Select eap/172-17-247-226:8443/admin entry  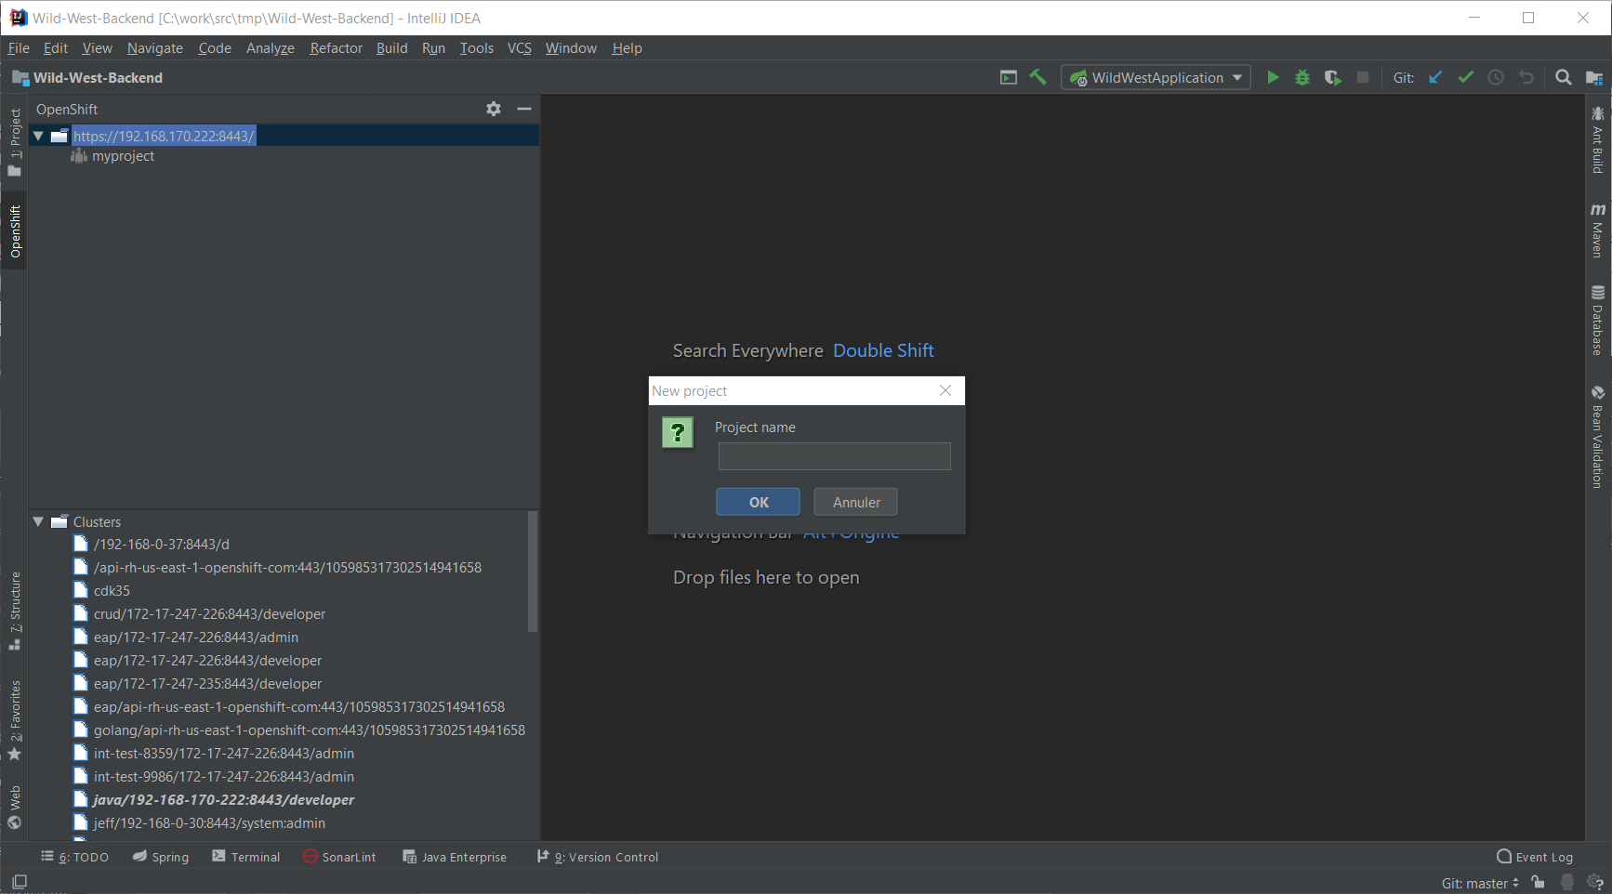[x=196, y=638]
